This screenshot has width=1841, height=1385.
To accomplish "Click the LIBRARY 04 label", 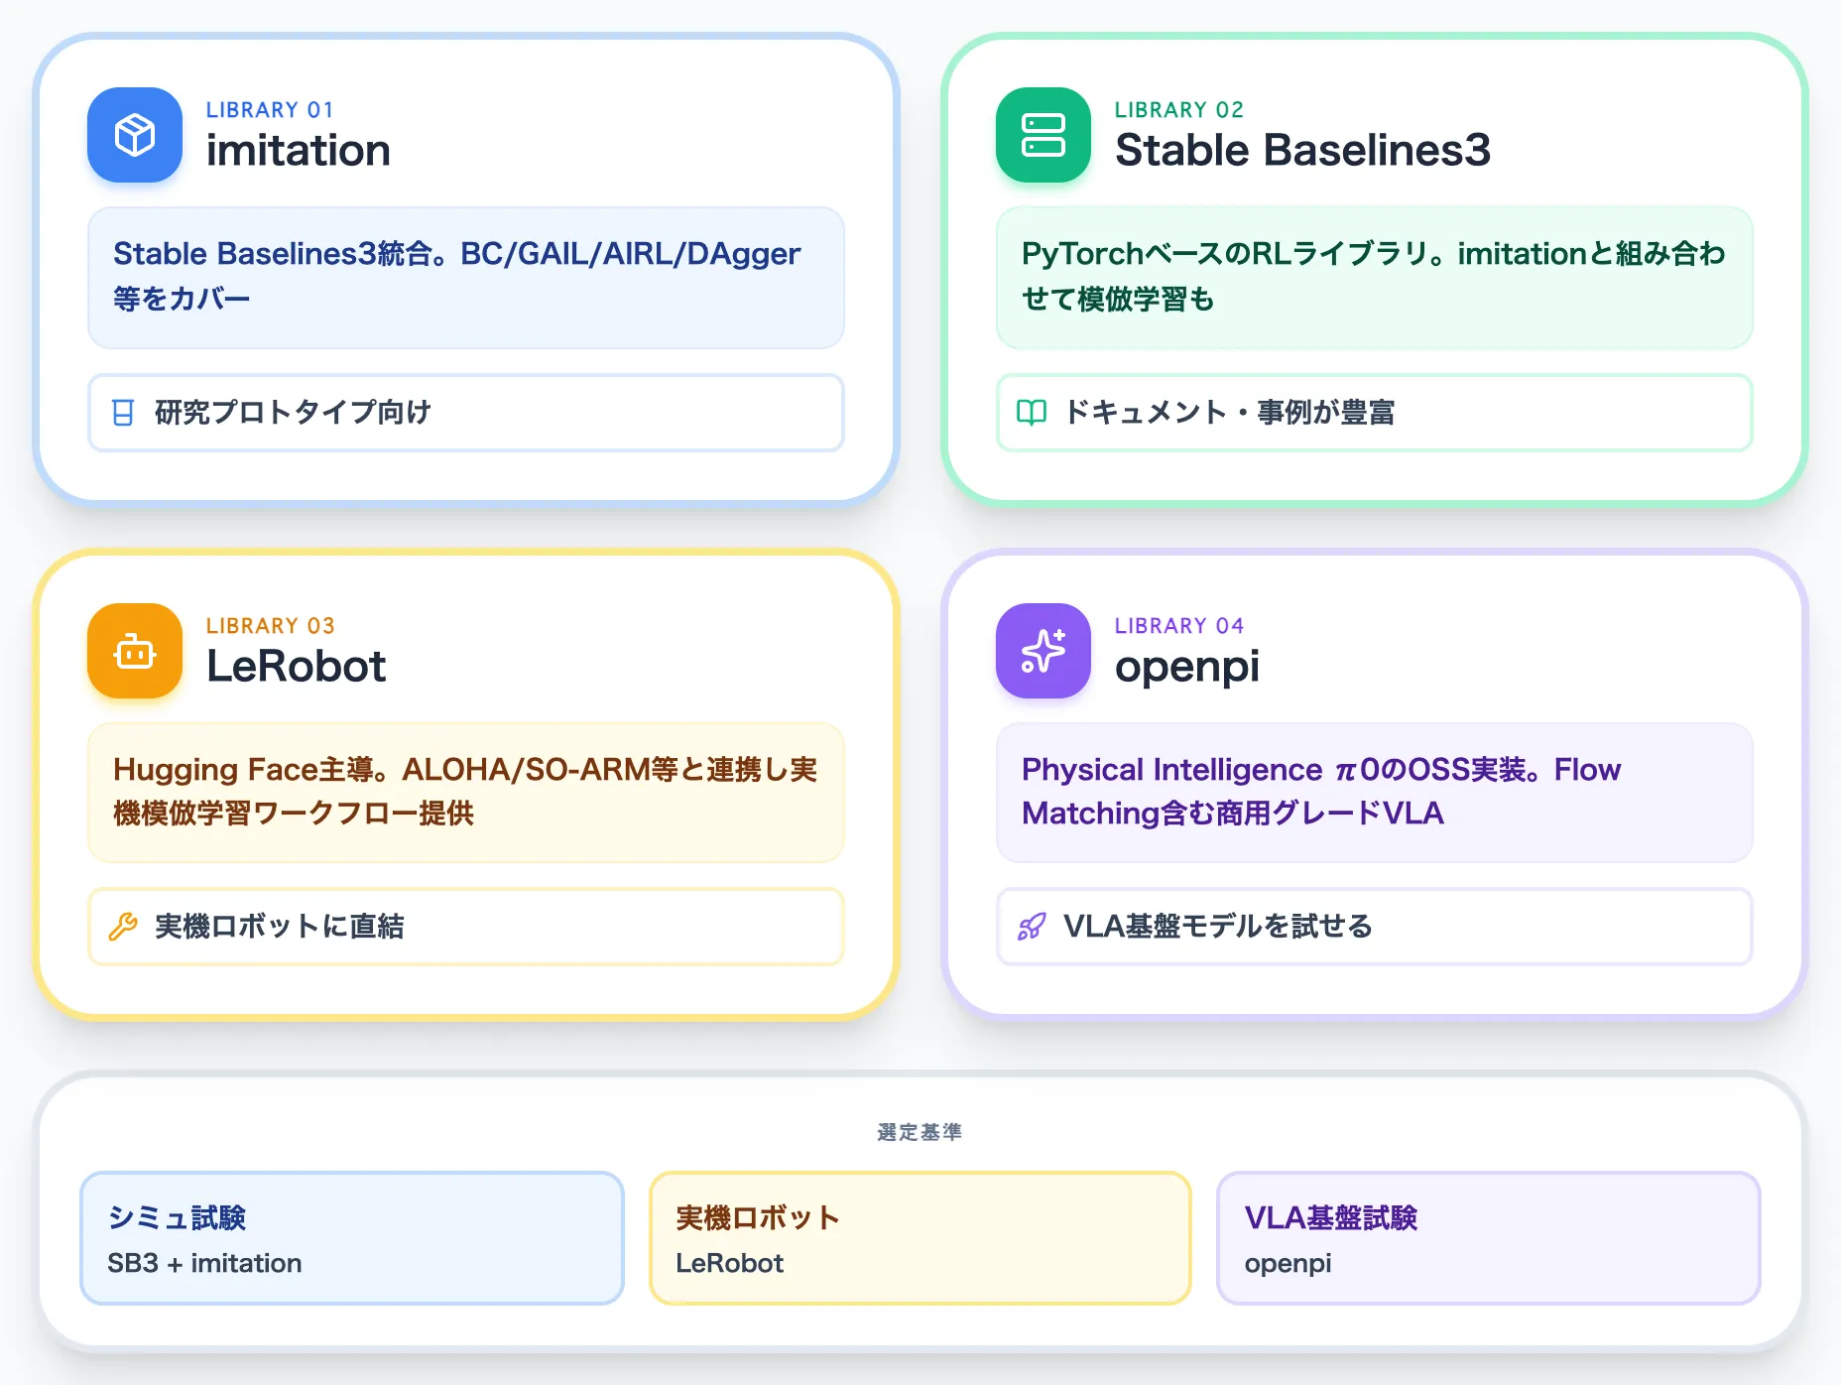I will click(x=1178, y=626).
